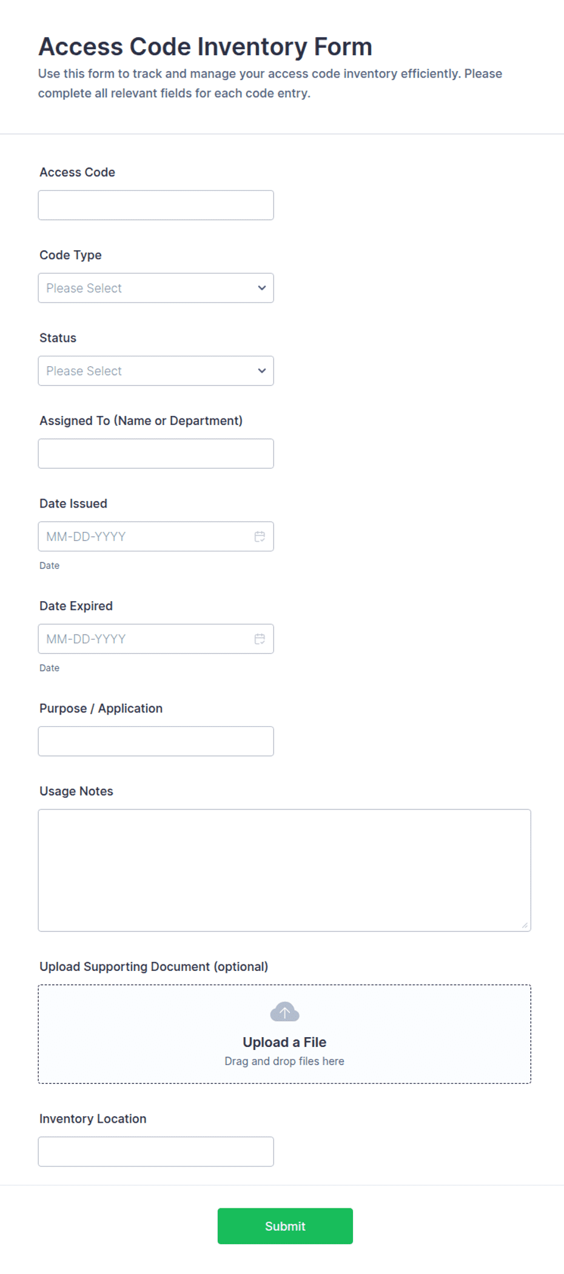Click the cloud upload icon
Viewport: 564px width, 1274px height.
pyautogui.click(x=284, y=1012)
